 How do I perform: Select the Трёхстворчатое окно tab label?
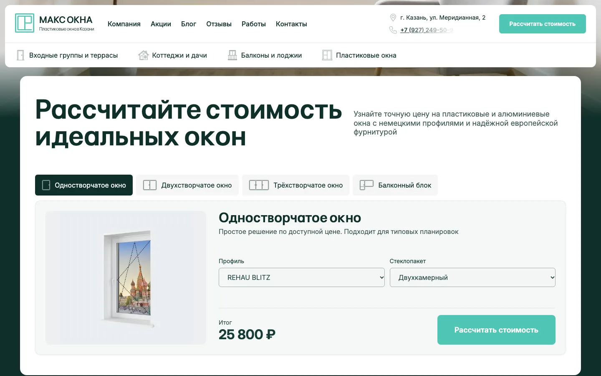308,185
